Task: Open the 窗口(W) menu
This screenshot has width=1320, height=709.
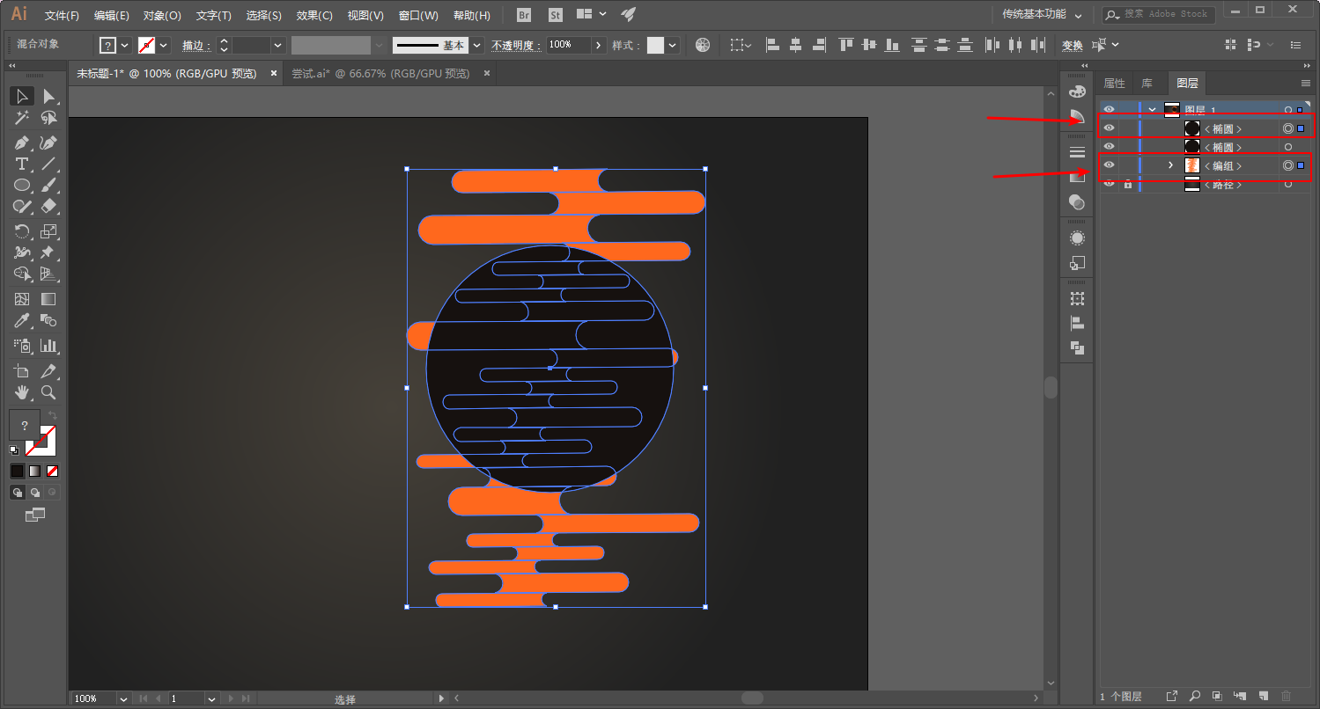Action: [418, 15]
